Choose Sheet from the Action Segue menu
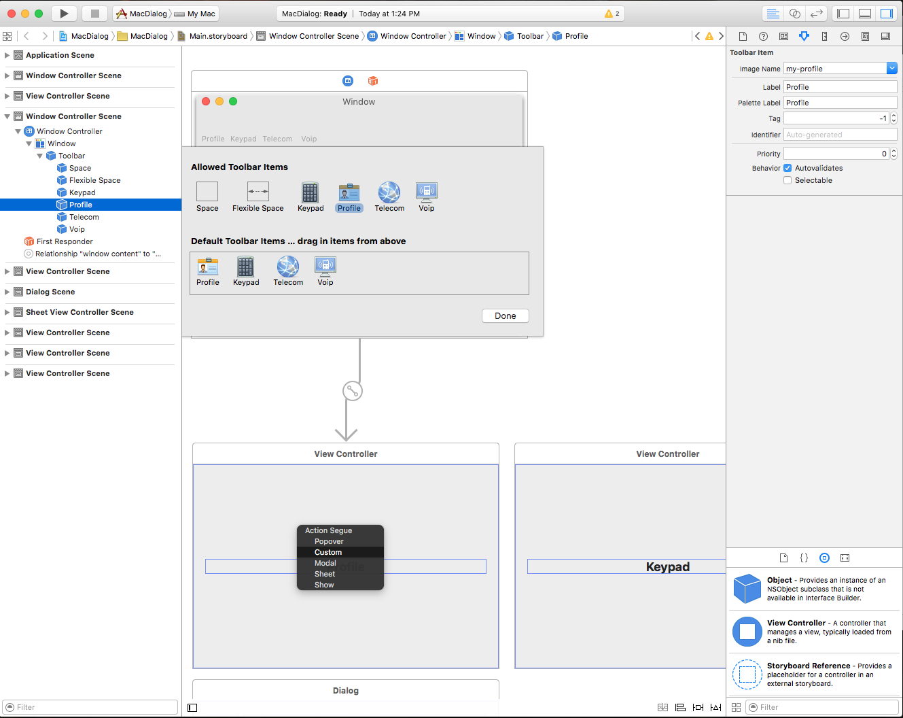Viewport: 903px width, 718px height. point(325,574)
